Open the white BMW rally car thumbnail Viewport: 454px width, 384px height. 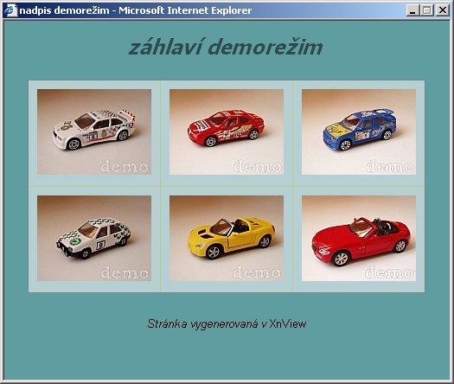point(94,131)
